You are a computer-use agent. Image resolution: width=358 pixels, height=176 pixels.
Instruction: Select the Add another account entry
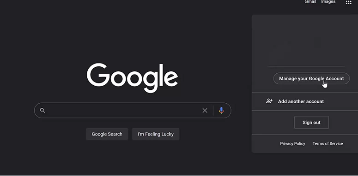click(x=305, y=101)
